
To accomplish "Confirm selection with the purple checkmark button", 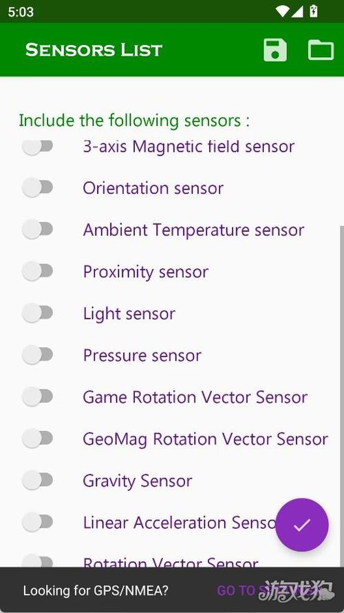I will click(302, 525).
